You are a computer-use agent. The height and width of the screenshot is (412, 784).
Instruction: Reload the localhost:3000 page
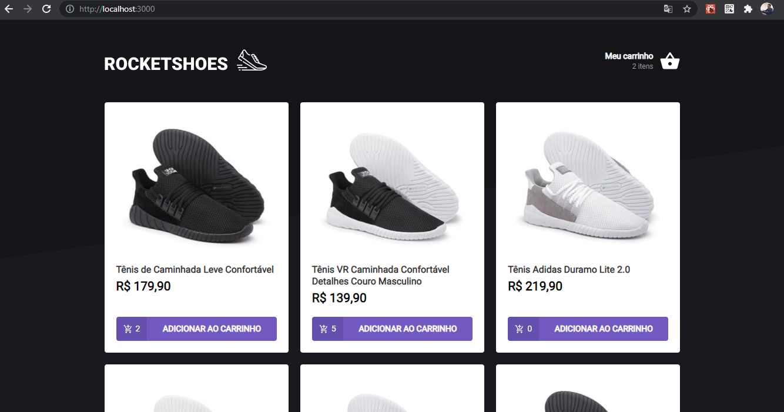pyautogui.click(x=46, y=9)
